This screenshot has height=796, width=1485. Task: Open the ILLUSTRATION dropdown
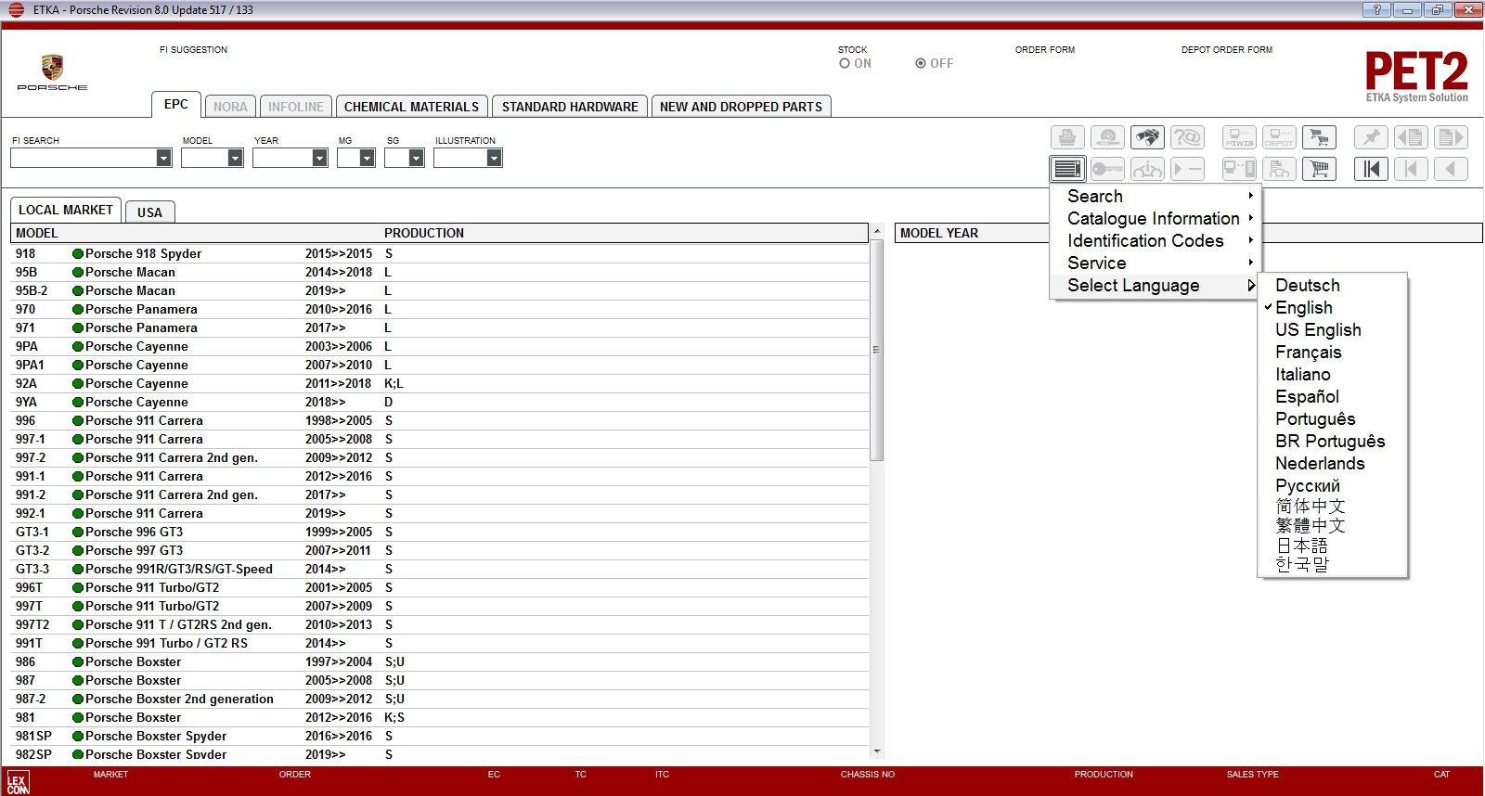click(x=494, y=159)
